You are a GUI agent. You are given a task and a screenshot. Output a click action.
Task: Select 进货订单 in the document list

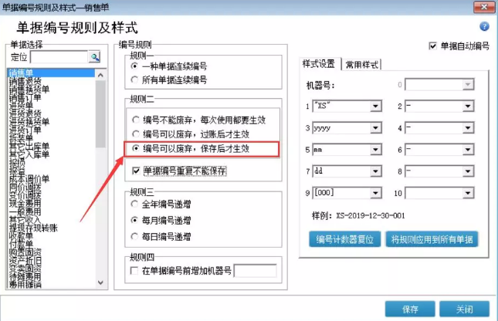click(25, 130)
